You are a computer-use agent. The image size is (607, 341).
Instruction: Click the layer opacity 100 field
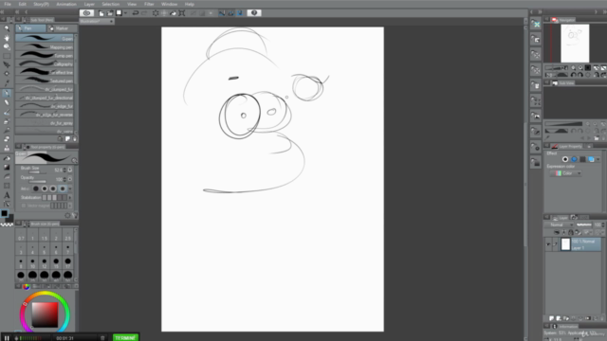click(x=598, y=225)
